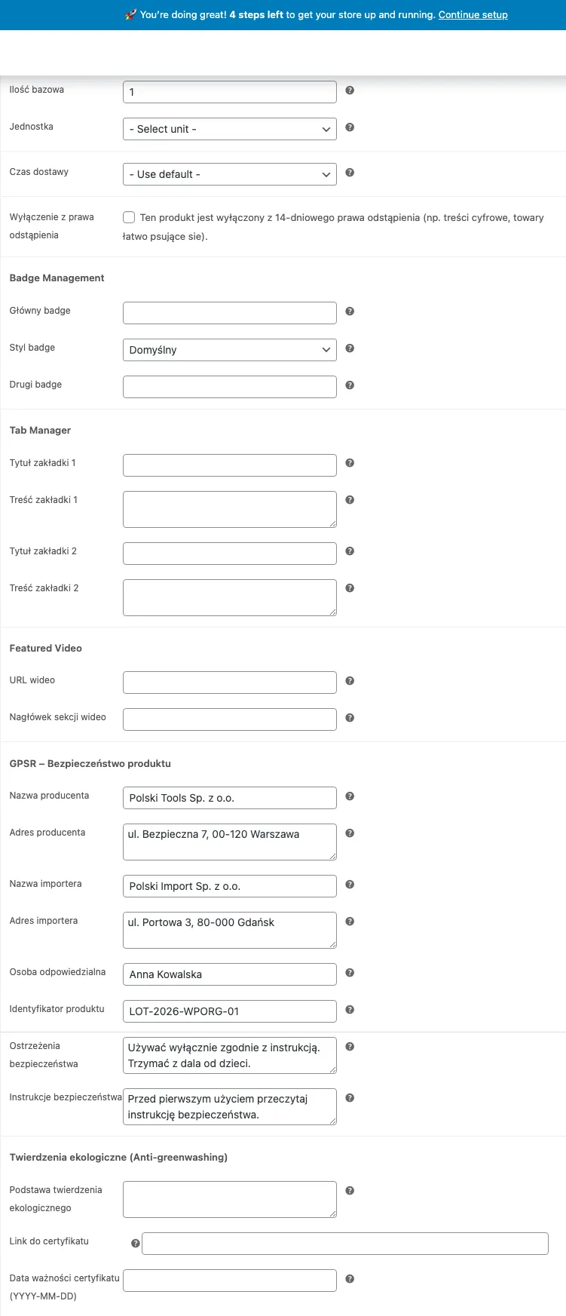This screenshot has width=566, height=1316.
Task: Open help tooltip for Główny badge
Action: tap(349, 311)
